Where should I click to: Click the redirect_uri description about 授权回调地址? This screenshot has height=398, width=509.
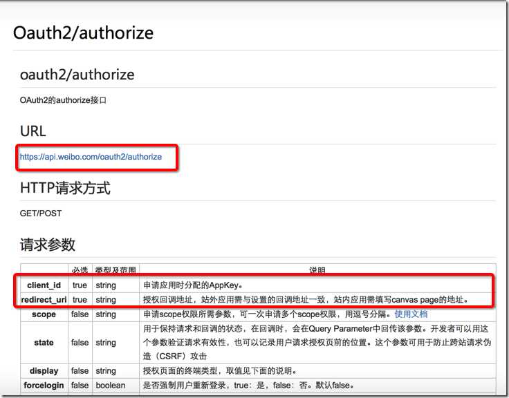tap(306, 300)
